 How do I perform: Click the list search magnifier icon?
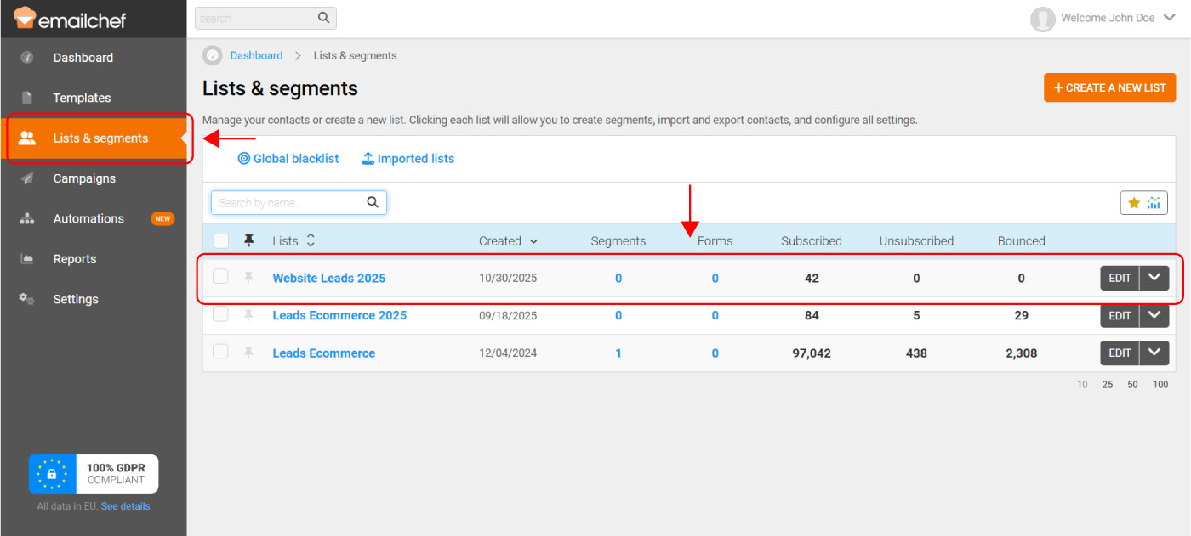[x=373, y=203]
